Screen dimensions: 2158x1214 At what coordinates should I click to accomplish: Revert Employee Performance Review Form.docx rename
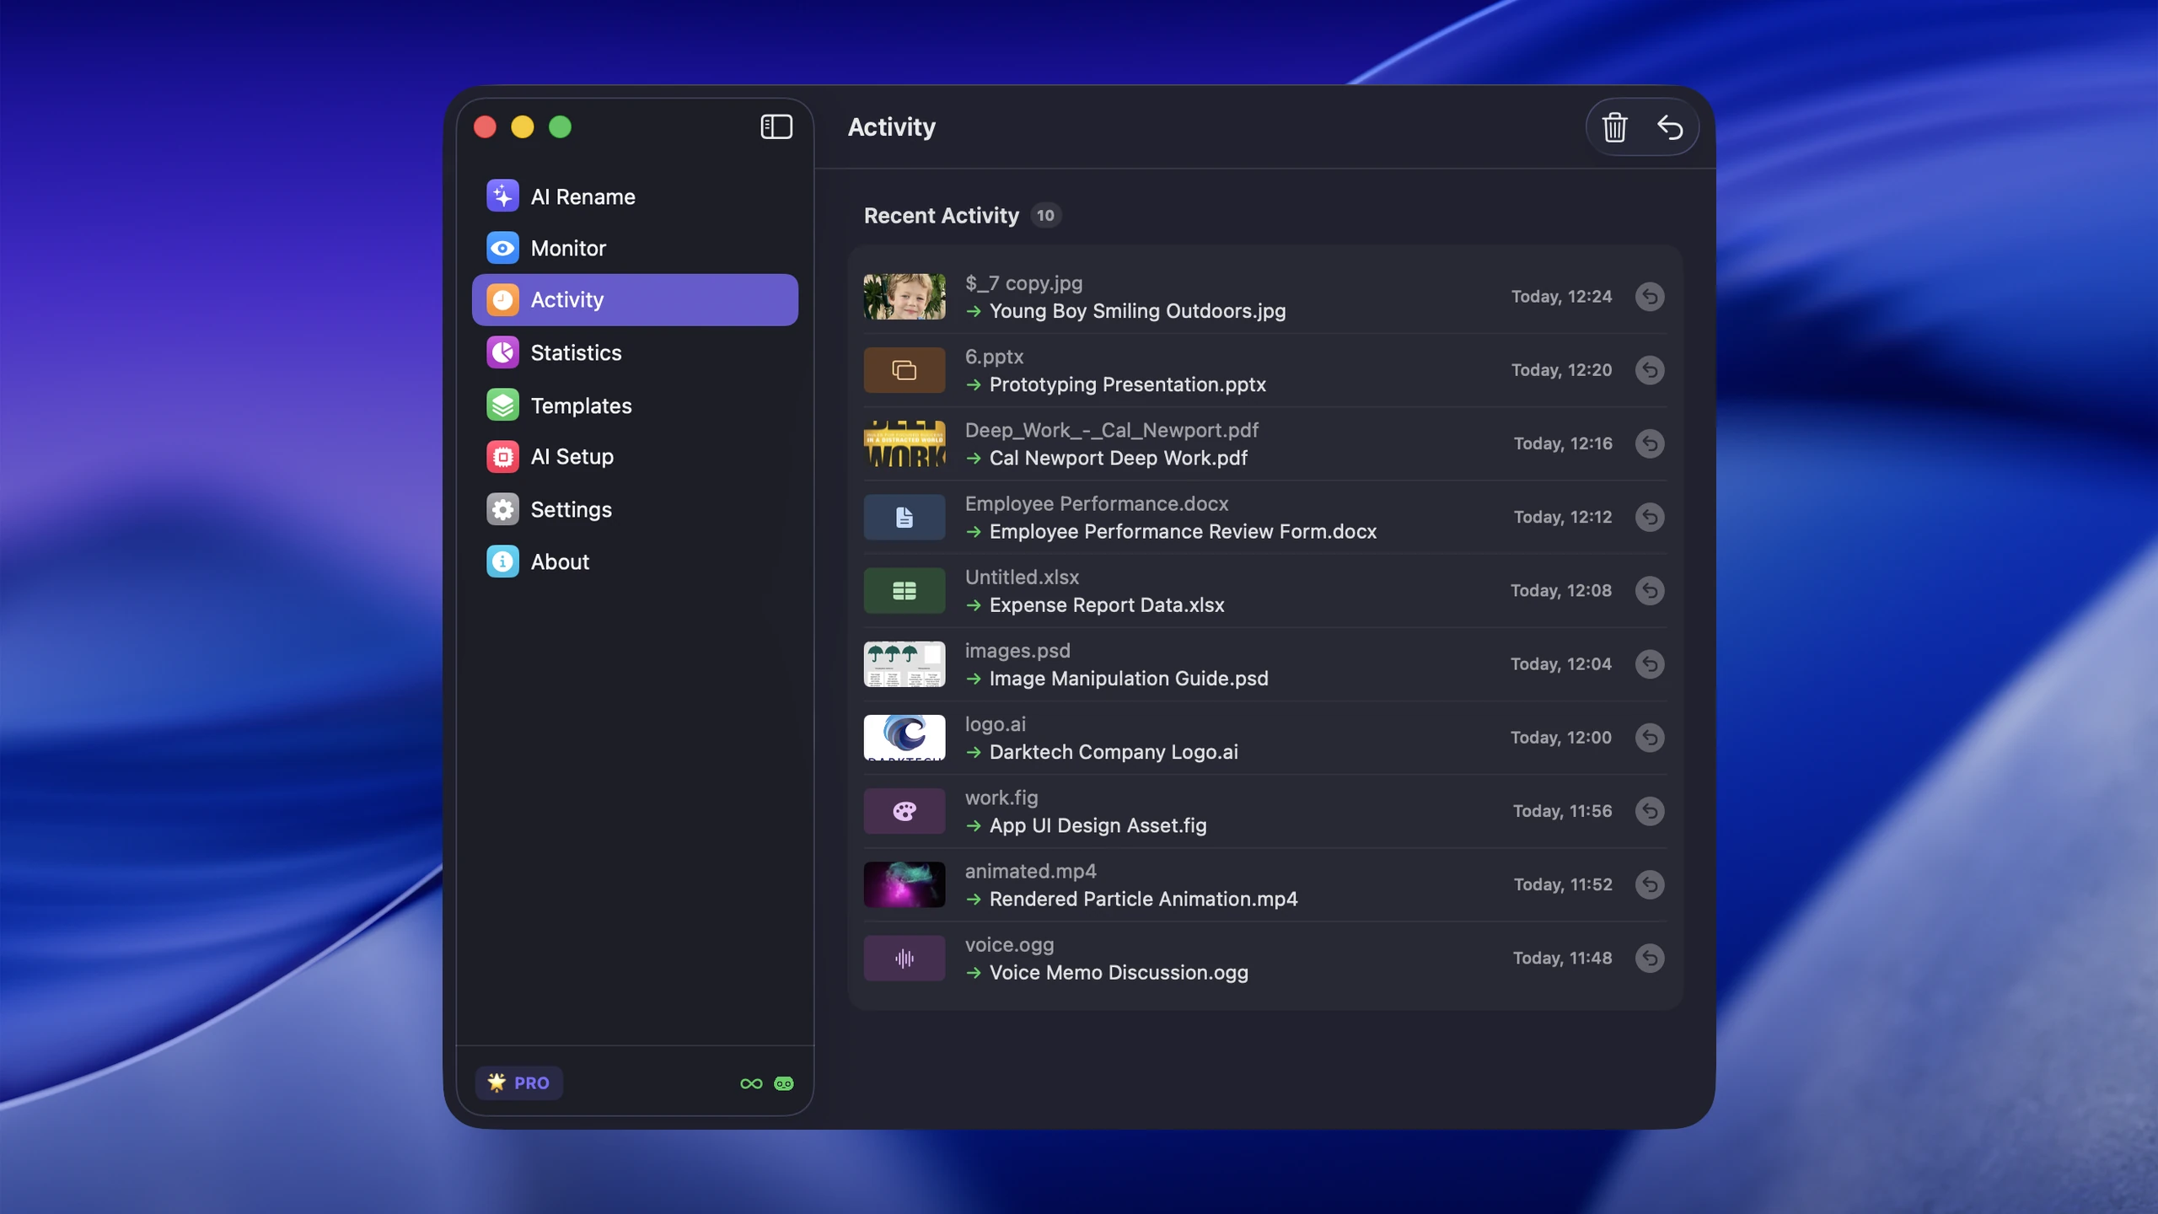coord(1650,517)
